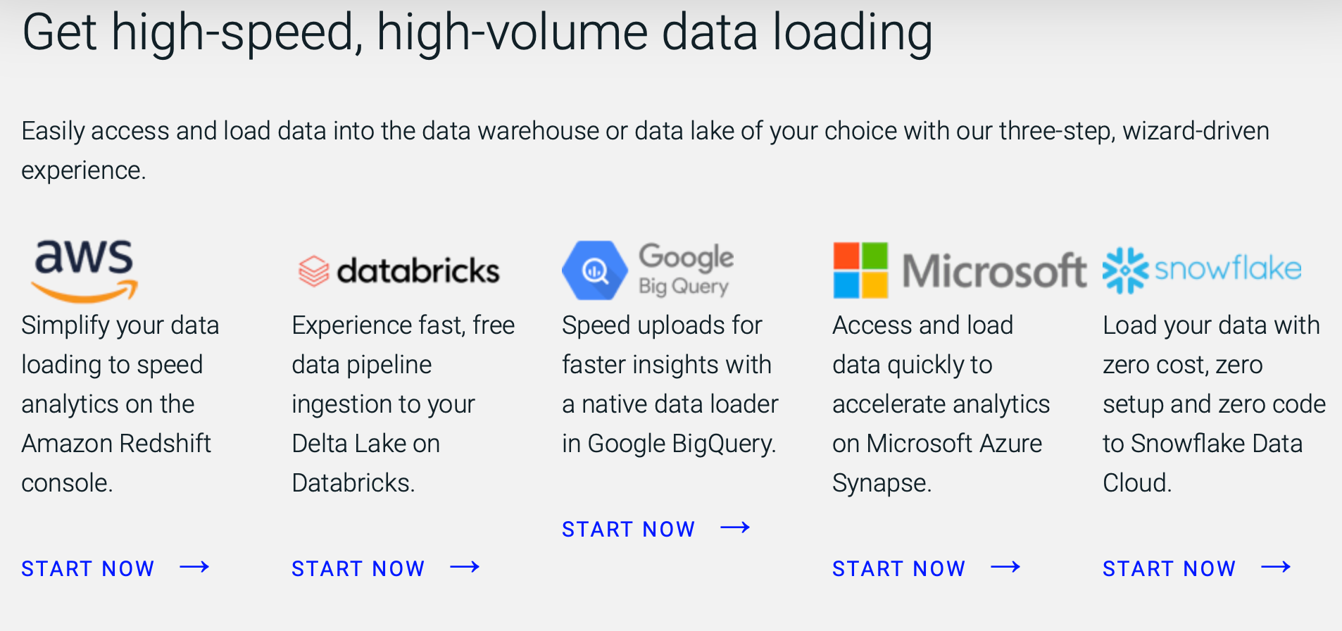Click the arrow after AWS Start Now
Image resolution: width=1342 pixels, height=631 pixels.
[195, 567]
